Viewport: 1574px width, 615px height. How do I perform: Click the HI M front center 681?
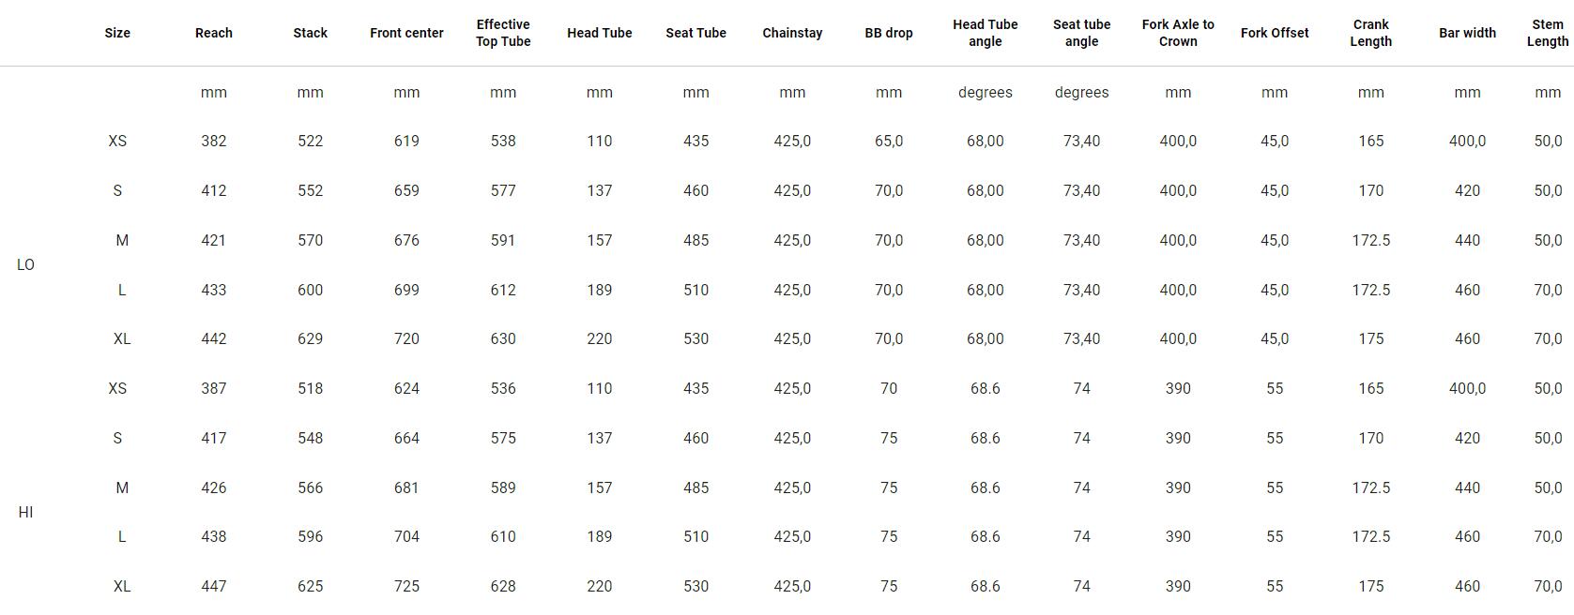point(406,487)
